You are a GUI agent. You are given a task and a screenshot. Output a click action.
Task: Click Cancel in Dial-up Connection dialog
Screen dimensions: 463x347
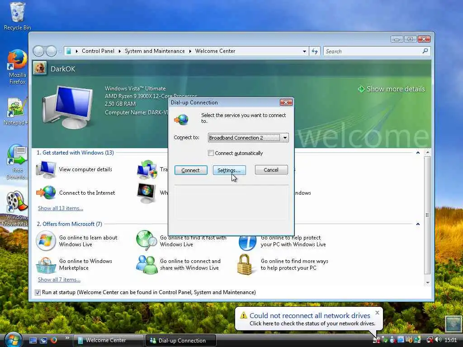click(x=271, y=170)
